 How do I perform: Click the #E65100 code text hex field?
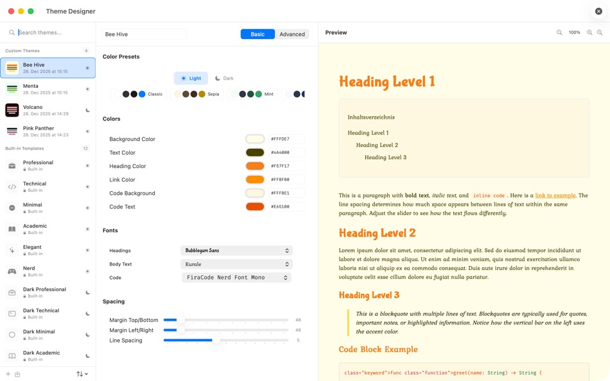pyautogui.click(x=286, y=207)
